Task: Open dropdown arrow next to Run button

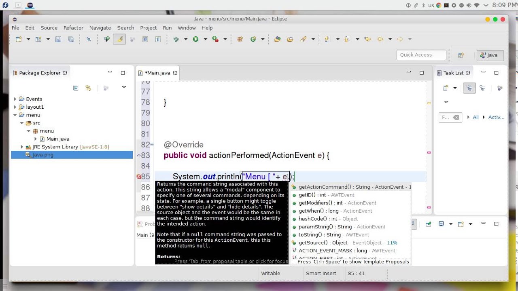Action: pos(205,39)
